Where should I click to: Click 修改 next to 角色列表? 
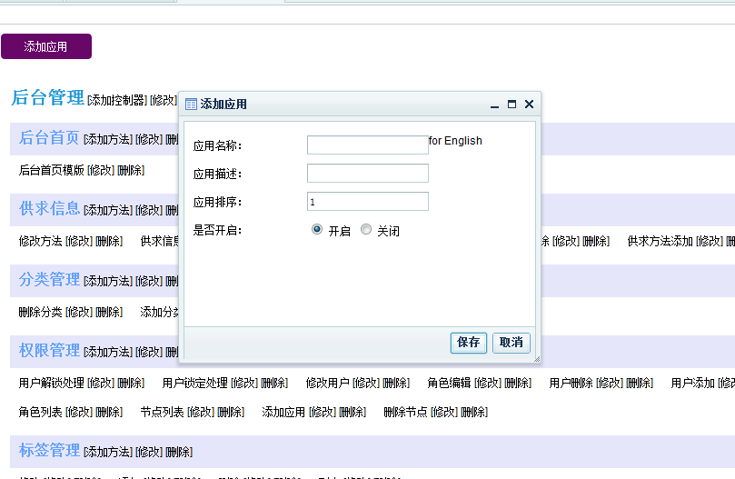tap(79, 412)
